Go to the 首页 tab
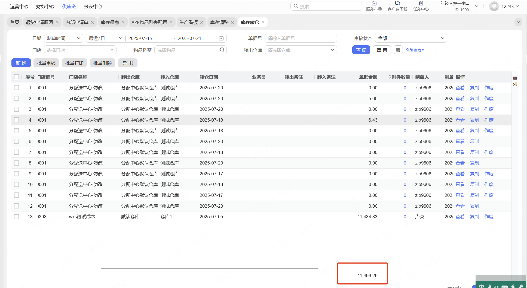 pyautogui.click(x=15, y=22)
